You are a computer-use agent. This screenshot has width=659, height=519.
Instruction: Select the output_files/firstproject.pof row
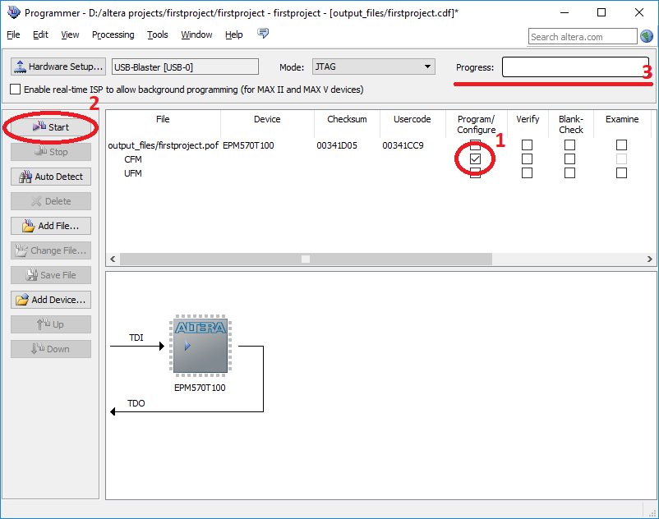pyautogui.click(x=163, y=145)
